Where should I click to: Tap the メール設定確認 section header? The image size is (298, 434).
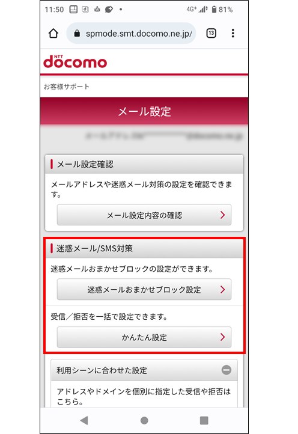(x=144, y=164)
